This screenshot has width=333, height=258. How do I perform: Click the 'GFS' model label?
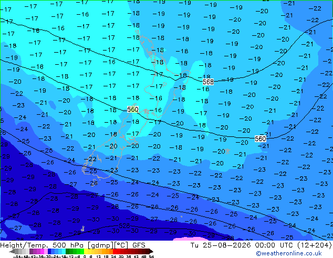pos(139,245)
